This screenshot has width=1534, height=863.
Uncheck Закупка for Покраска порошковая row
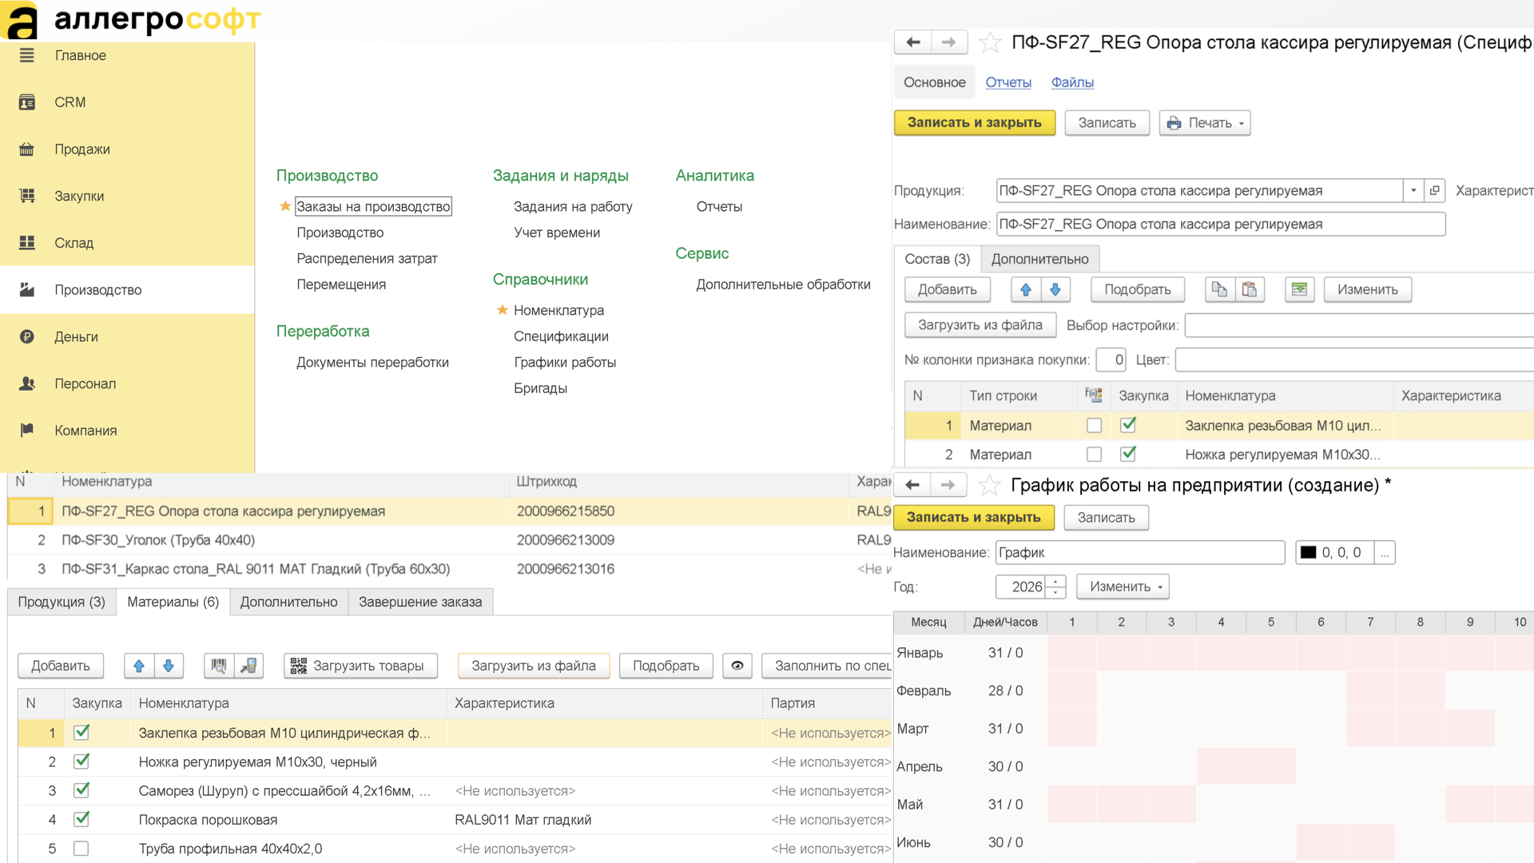tap(81, 819)
